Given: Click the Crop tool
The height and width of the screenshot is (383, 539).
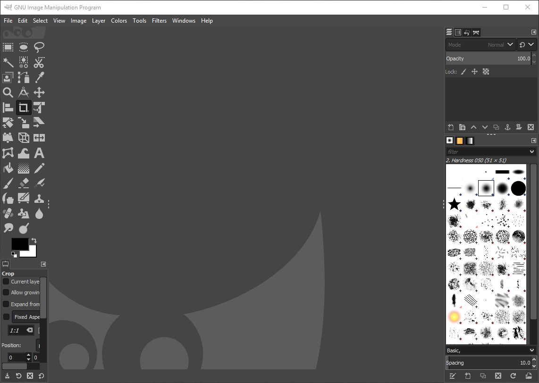Looking at the screenshot, I should [x=24, y=108].
